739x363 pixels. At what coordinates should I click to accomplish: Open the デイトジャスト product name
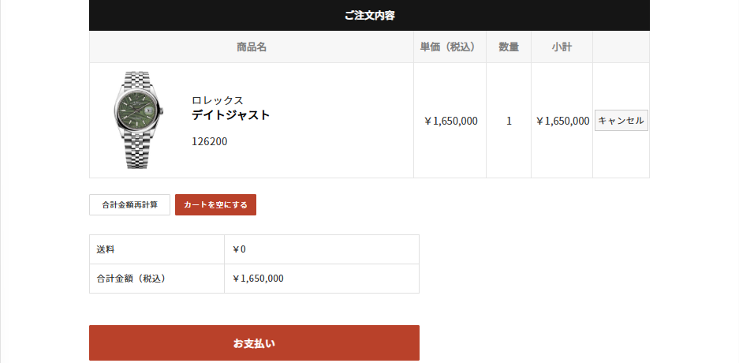point(230,115)
